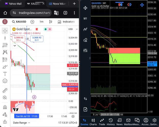Toggle magnet mode on TradingView
The height and width of the screenshot is (127, 159).
pos(5,107)
